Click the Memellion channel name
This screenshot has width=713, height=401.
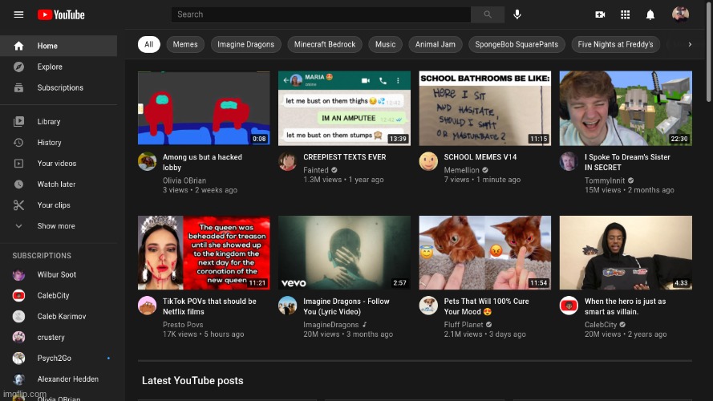[461, 170]
